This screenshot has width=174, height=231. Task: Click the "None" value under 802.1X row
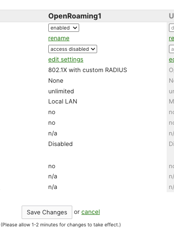(56, 80)
